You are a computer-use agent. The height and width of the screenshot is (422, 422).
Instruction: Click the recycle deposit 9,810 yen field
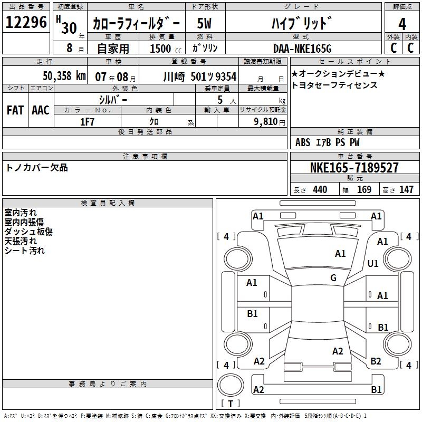[x=263, y=121]
